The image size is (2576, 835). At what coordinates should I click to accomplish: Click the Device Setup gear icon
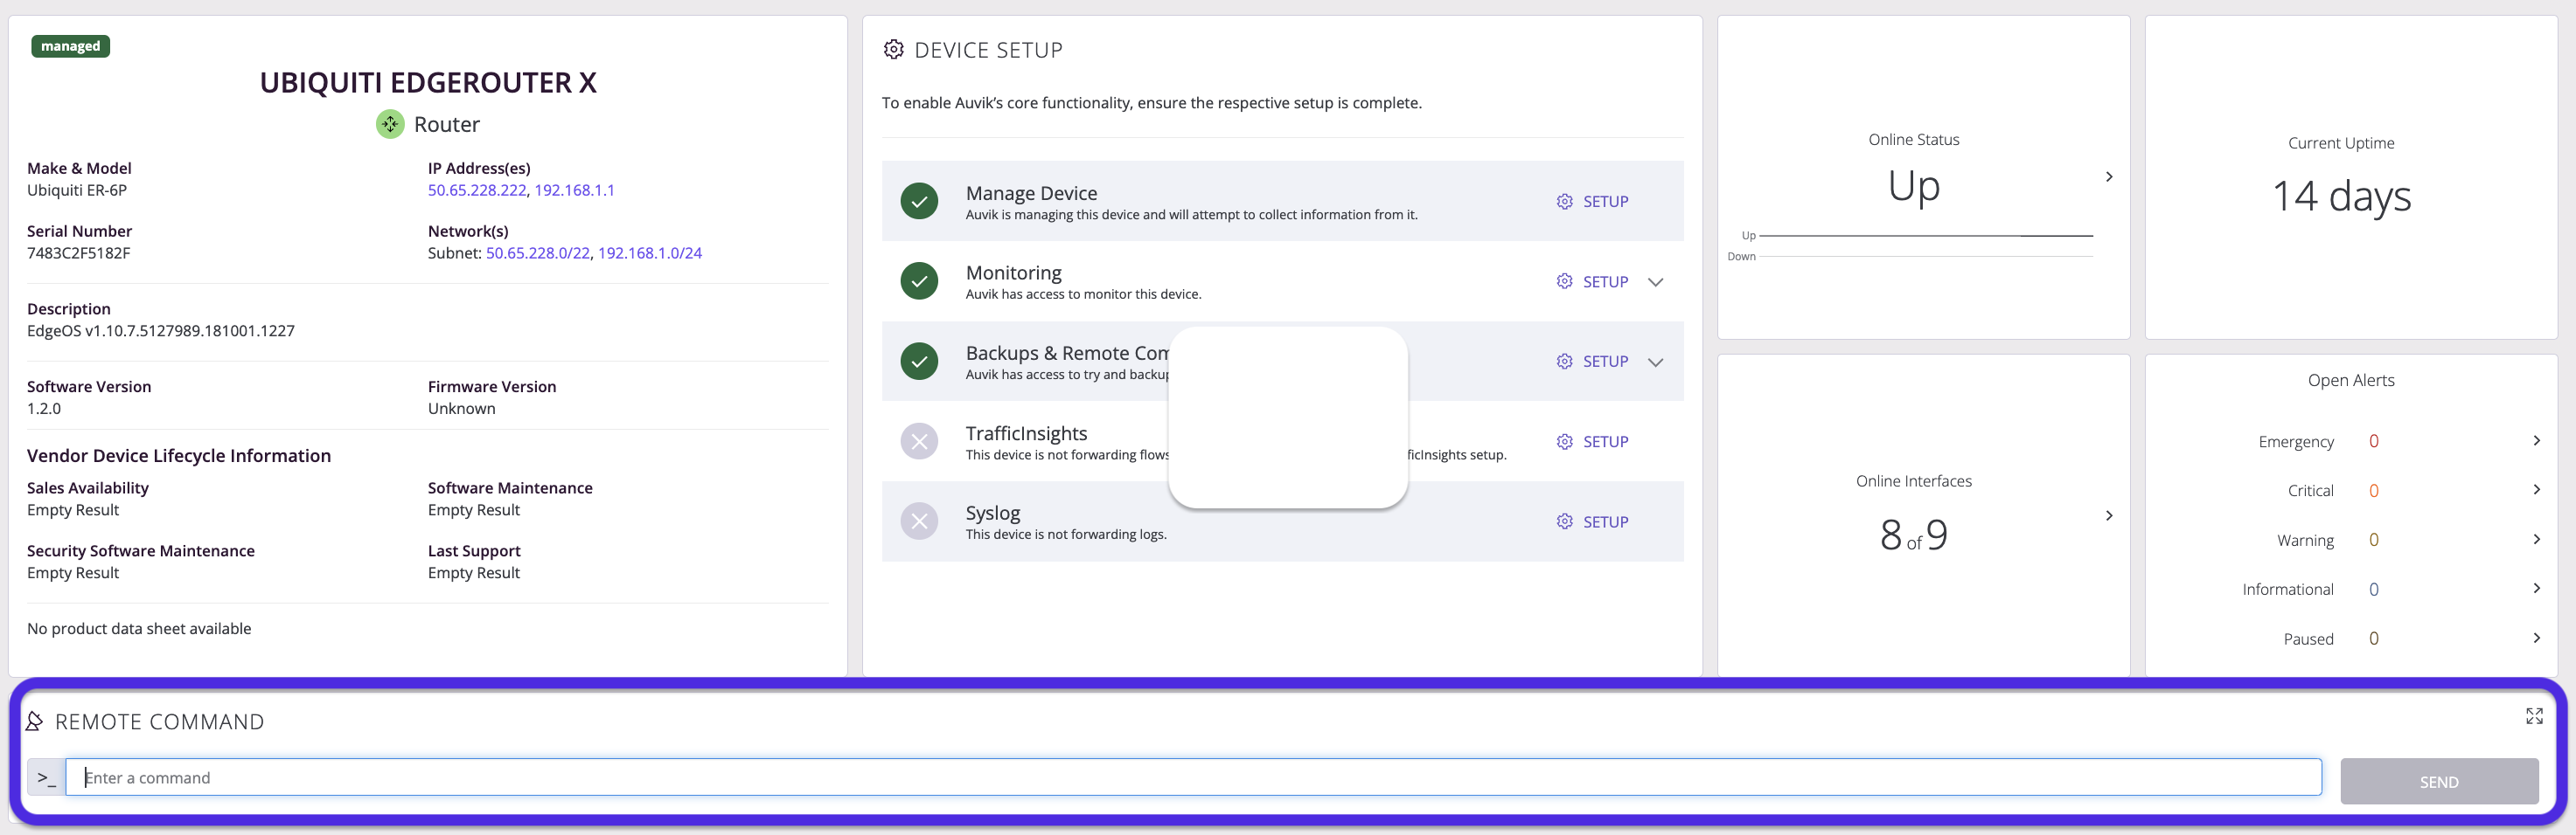(893, 50)
